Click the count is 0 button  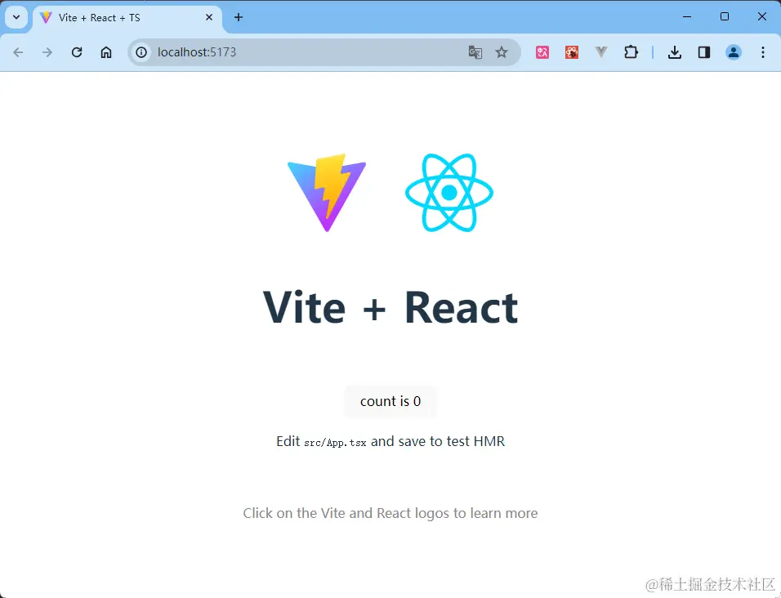390,401
